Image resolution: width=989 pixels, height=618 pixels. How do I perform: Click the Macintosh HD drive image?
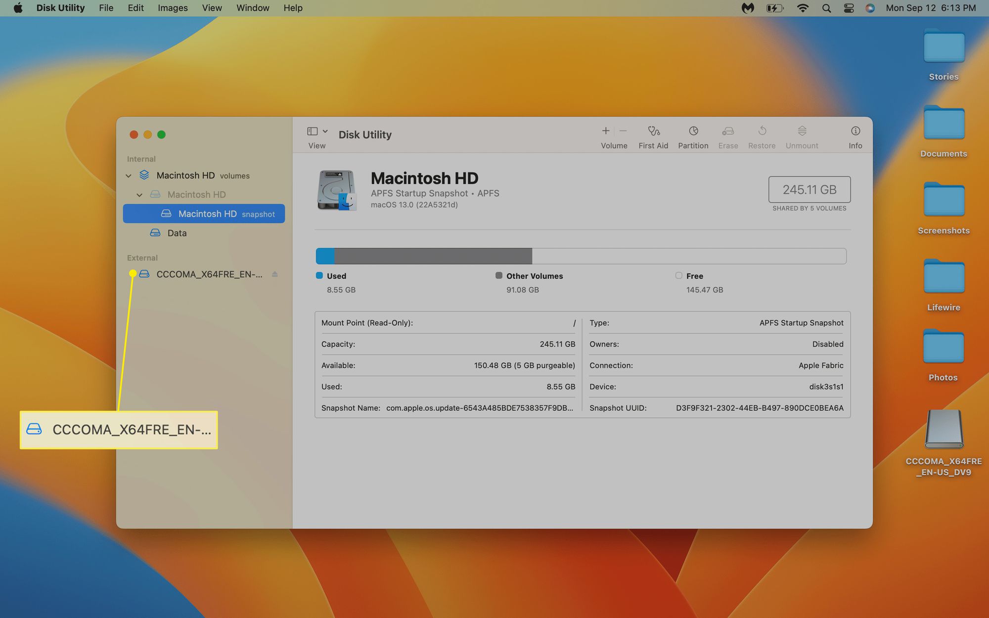[x=337, y=190]
